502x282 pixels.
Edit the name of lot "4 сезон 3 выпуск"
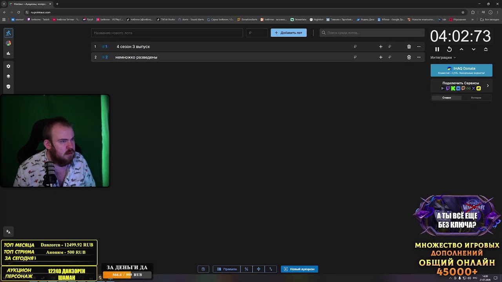click(x=133, y=47)
